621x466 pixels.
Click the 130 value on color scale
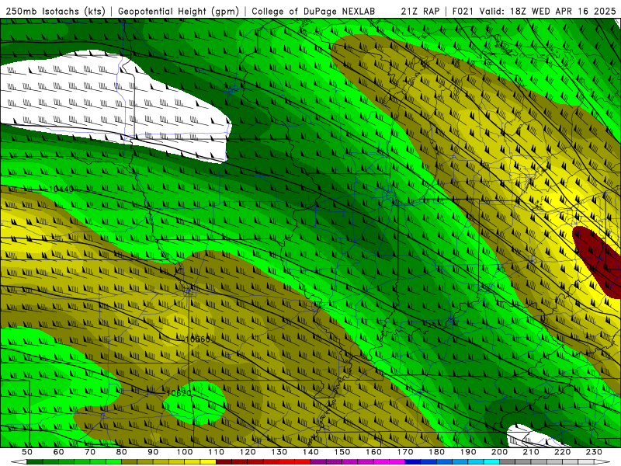click(x=279, y=452)
